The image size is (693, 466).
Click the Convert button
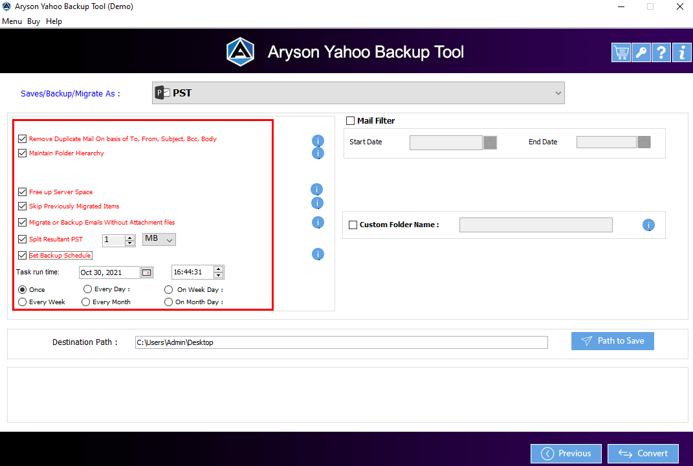(643, 453)
